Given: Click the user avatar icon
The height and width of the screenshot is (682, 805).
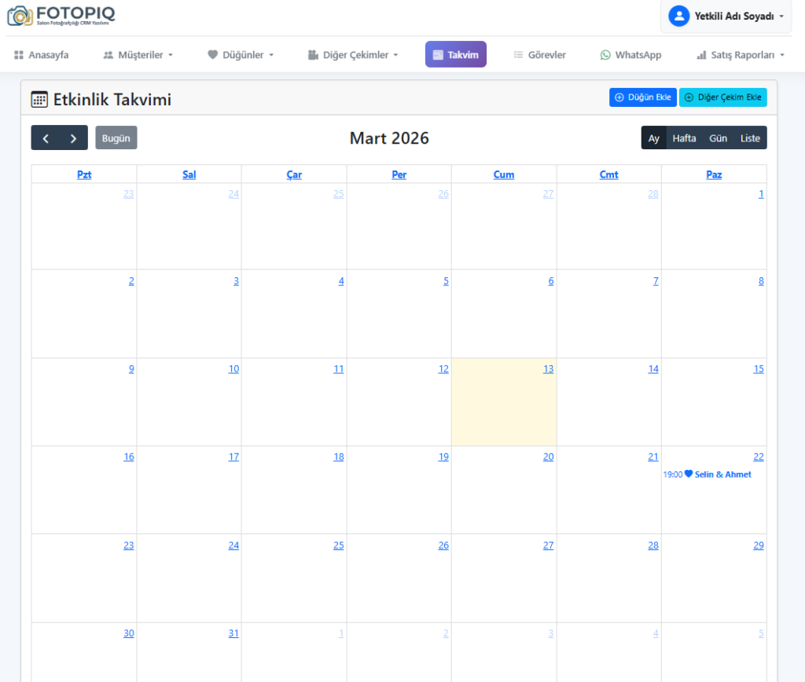Looking at the screenshot, I should click(678, 16).
